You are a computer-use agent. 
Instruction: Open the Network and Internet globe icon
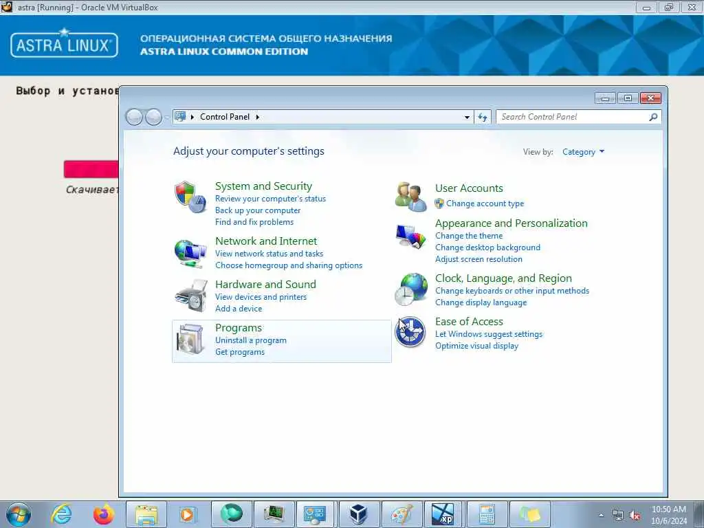pyautogui.click(x=190, y=253)
